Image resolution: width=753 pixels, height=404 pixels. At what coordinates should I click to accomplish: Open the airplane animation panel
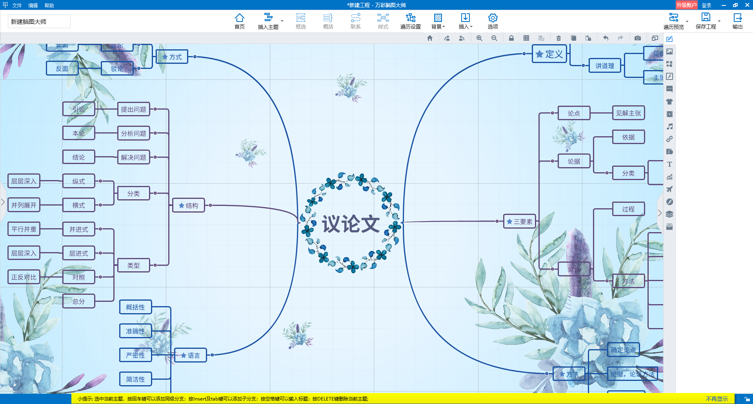point(669,189)
